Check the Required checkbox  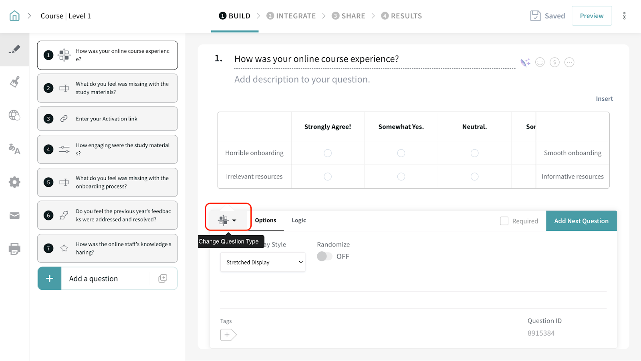pos(504,221)
